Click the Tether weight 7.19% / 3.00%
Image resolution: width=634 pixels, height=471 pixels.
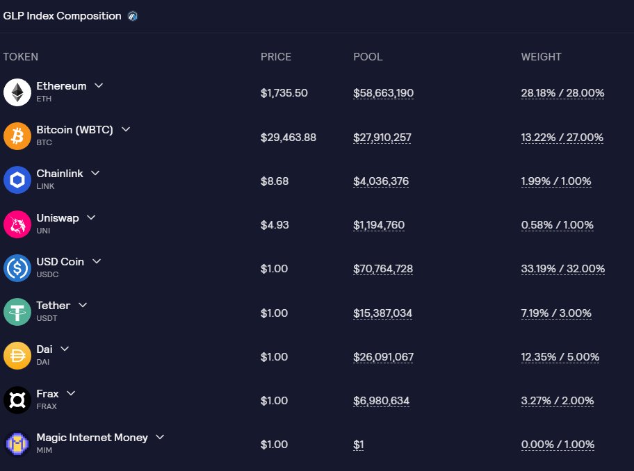click(556, 313)
